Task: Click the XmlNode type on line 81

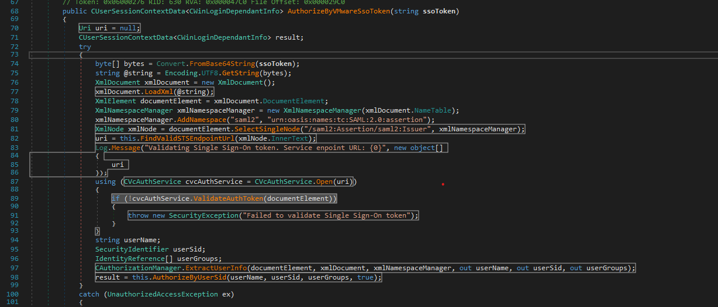Action: pyautogui.click(x=110, y=129)
